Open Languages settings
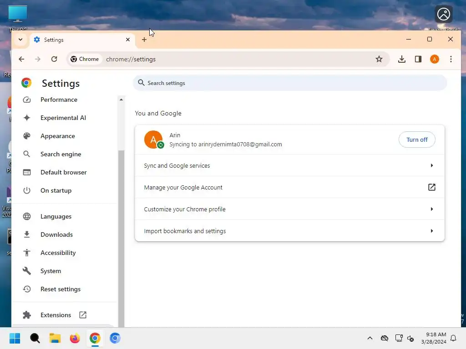 [56, 216]
